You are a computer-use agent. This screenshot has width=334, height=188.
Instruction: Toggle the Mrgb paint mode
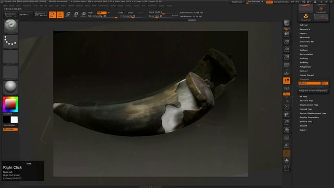pyautogui.click(x=90, y=13)
